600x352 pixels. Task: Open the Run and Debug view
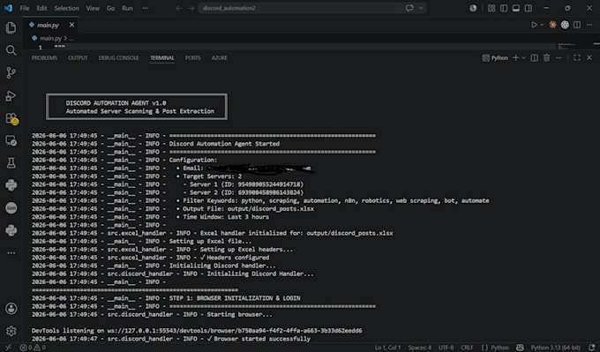(x=11, y=95)
